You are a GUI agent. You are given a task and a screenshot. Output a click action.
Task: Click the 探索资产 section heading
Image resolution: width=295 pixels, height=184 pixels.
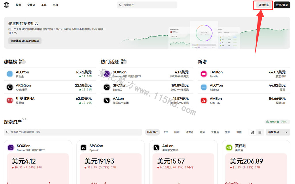coord(13,122)
